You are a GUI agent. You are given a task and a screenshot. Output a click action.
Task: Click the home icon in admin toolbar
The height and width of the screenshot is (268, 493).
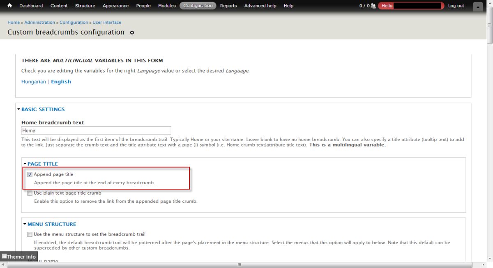click(x=10, y=6)
